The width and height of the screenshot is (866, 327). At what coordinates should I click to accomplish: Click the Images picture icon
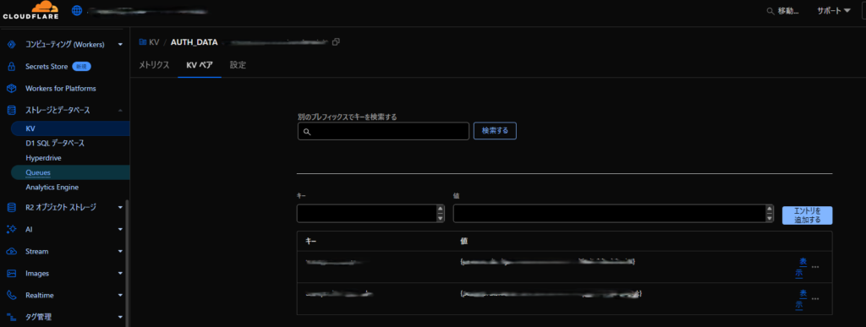[11, 274]
